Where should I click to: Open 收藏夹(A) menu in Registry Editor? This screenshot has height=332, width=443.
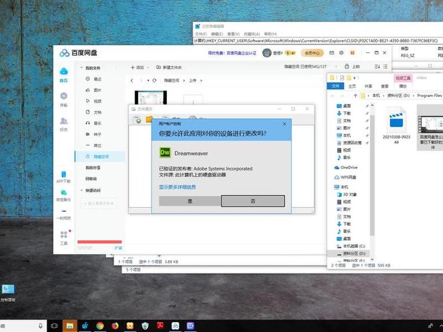tap(252, 34)
